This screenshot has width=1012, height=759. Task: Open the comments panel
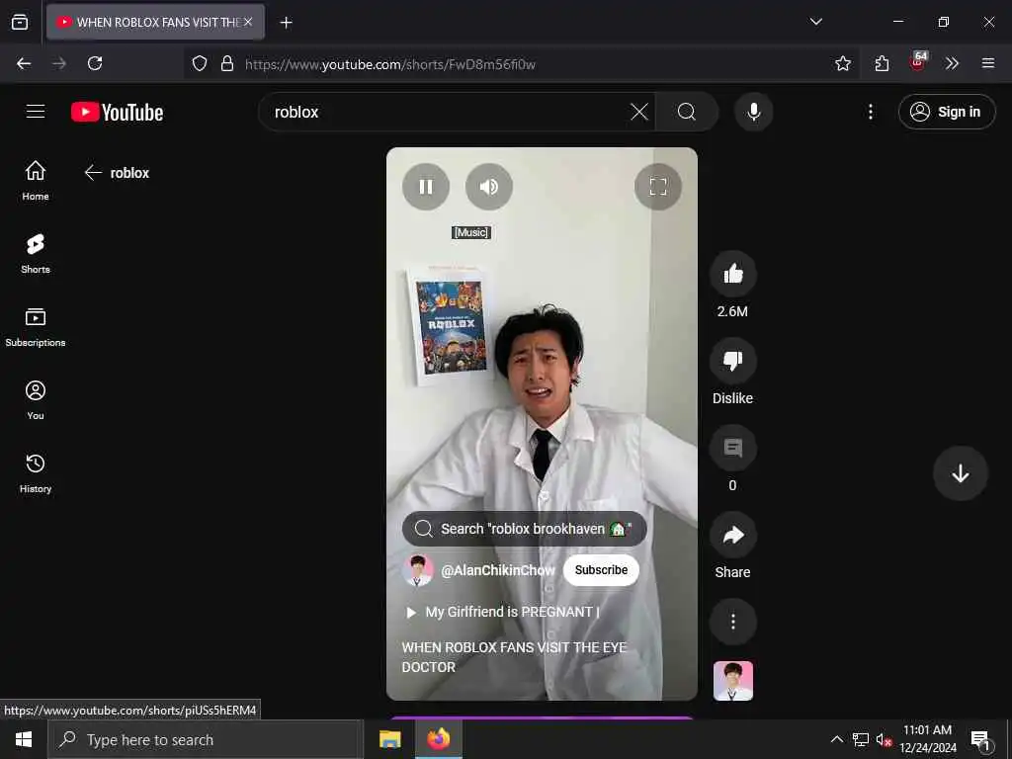732,448
